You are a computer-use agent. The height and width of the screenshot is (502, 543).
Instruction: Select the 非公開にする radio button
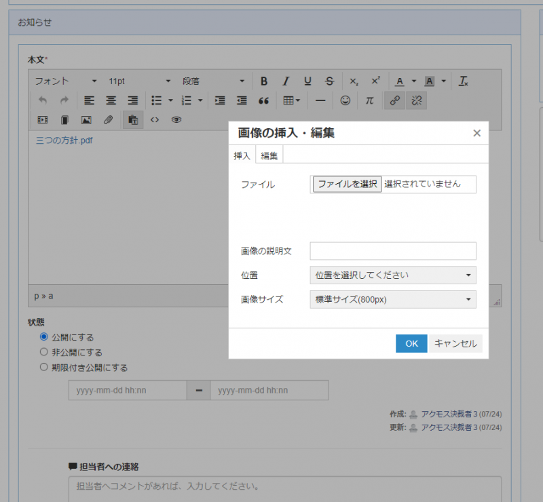coord(44,352)
